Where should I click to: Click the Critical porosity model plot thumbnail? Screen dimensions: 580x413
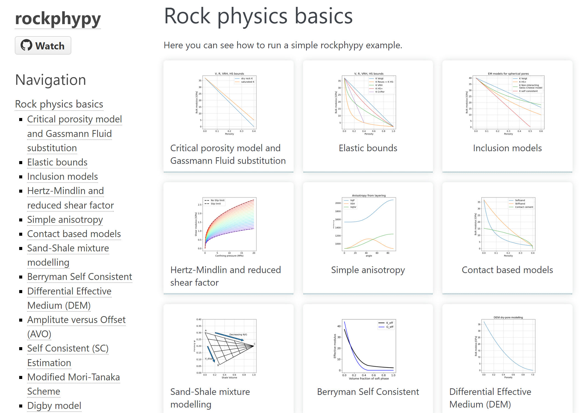tap(228, 103)
